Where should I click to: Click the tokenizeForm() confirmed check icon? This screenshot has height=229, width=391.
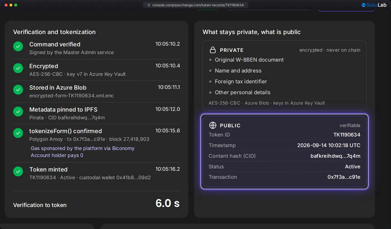point(18,133)
